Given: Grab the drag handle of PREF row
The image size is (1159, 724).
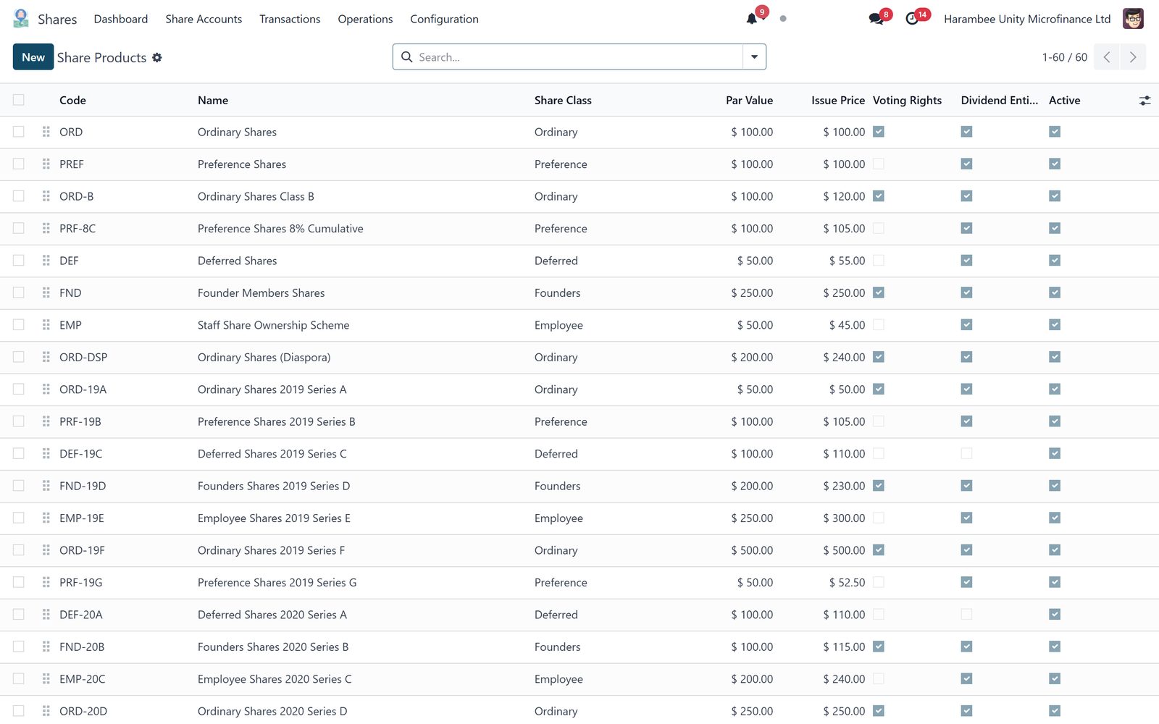Looking at the screenshot, I should point(46,164).
